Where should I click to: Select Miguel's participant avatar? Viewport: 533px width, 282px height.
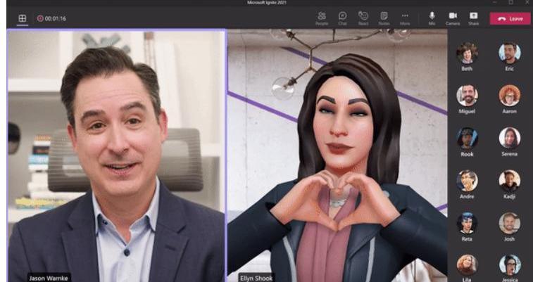pos(467,96)
